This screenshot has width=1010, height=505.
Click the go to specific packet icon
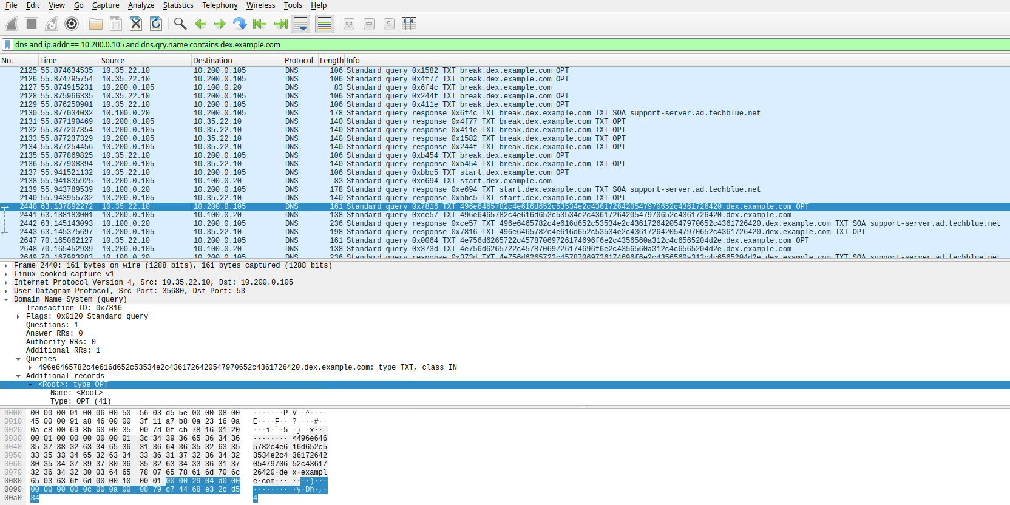pyautogui.click(x=240, y=24)
